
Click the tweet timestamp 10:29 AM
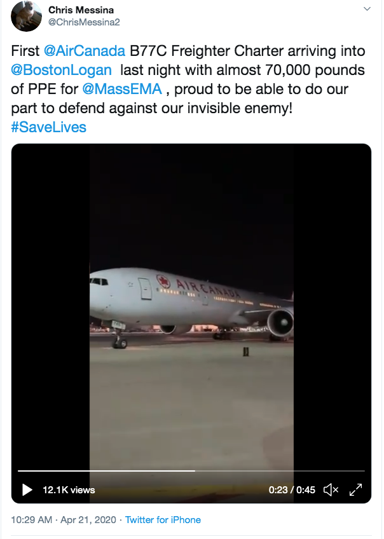32,520
